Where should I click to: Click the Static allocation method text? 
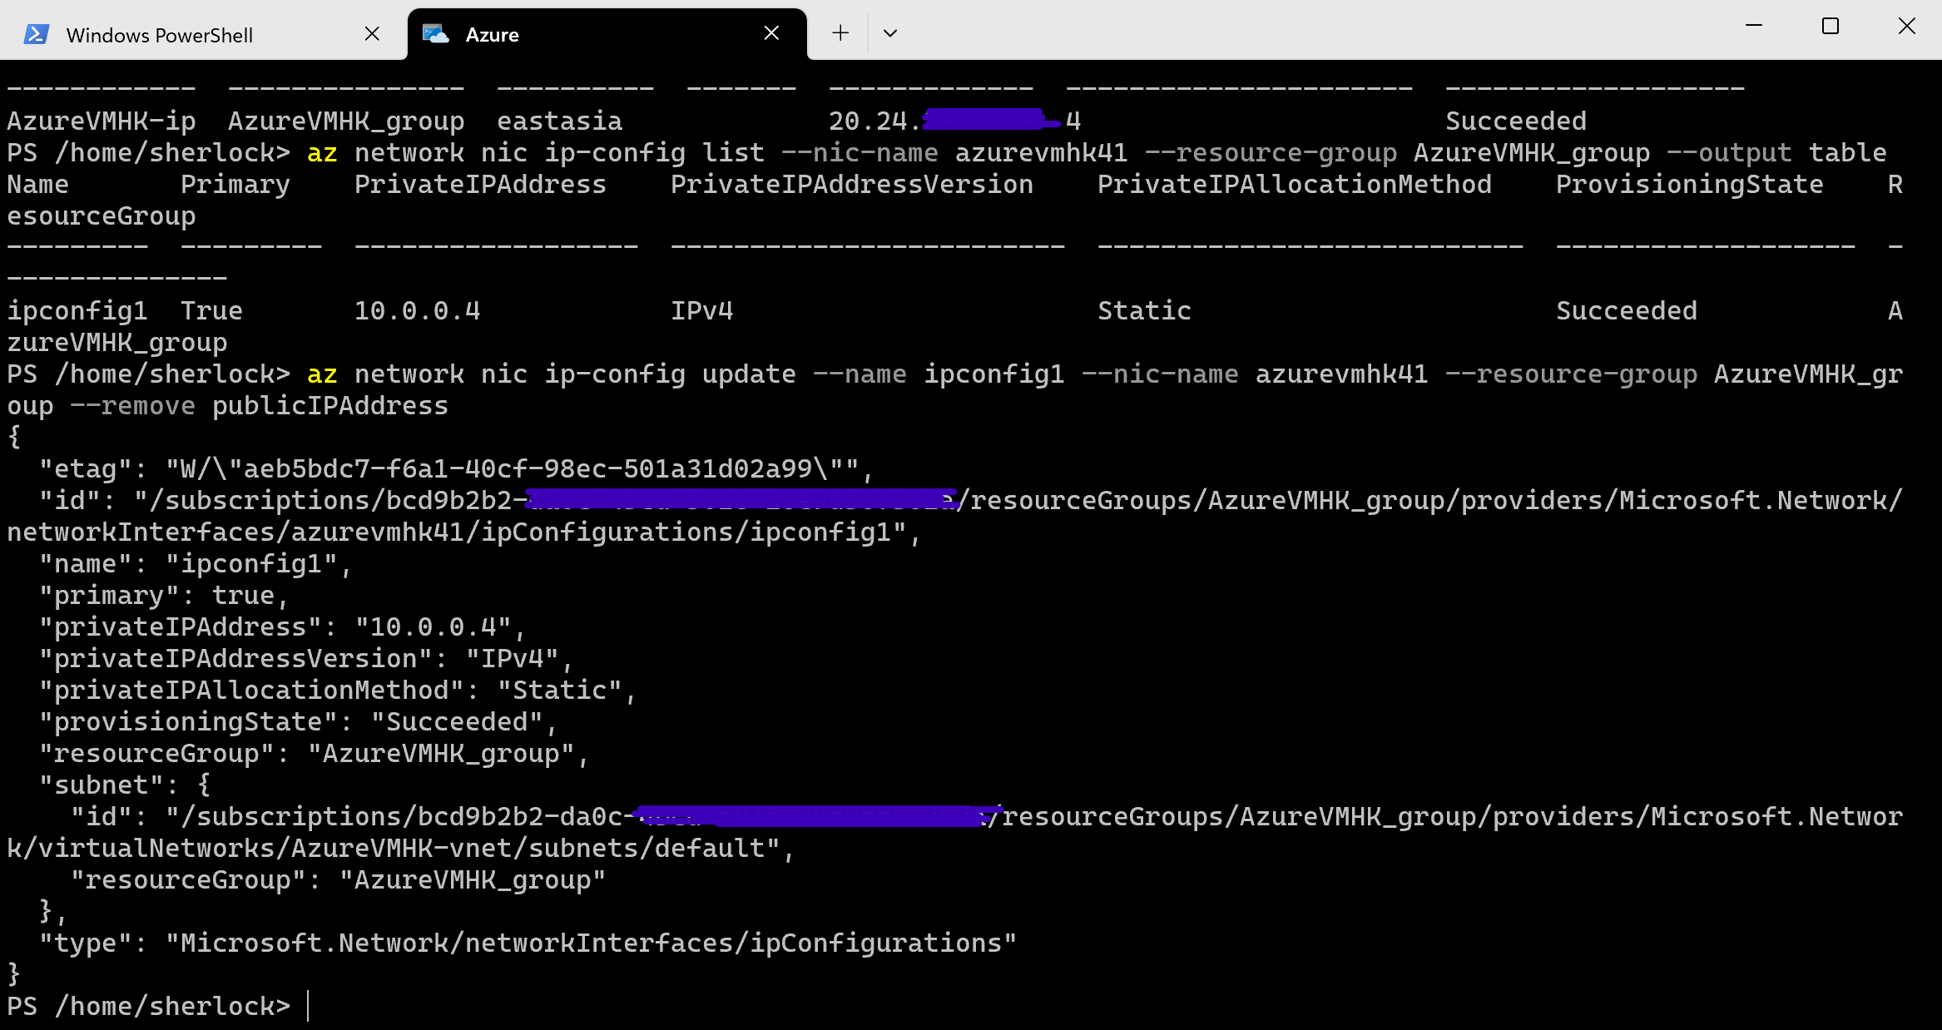(1142, 309)
